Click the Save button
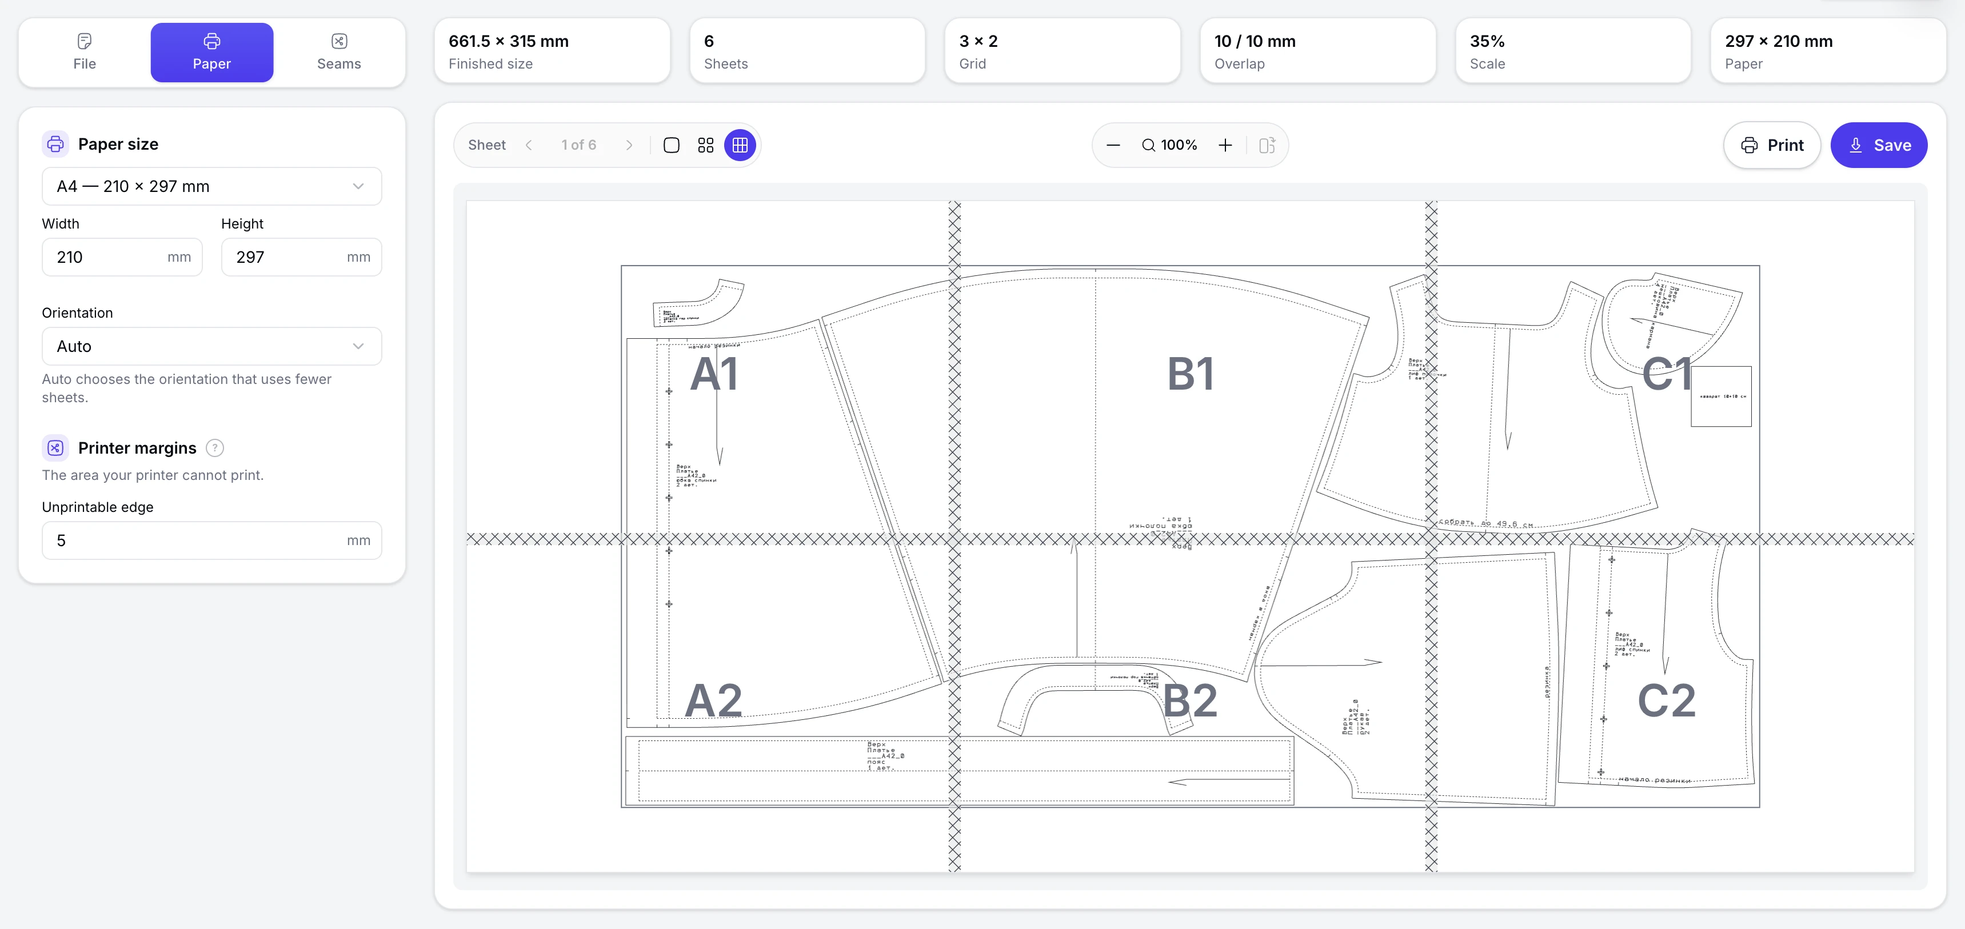1965x929 pixels. click(1879, 145)
